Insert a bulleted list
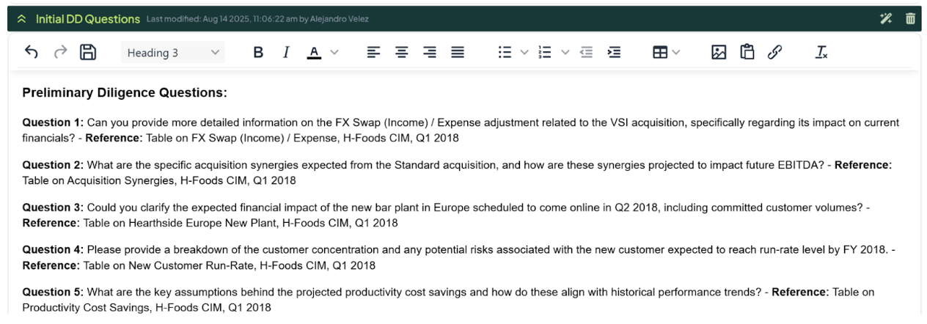Screen dimensions: 927x324 click(x=505, y=53)
